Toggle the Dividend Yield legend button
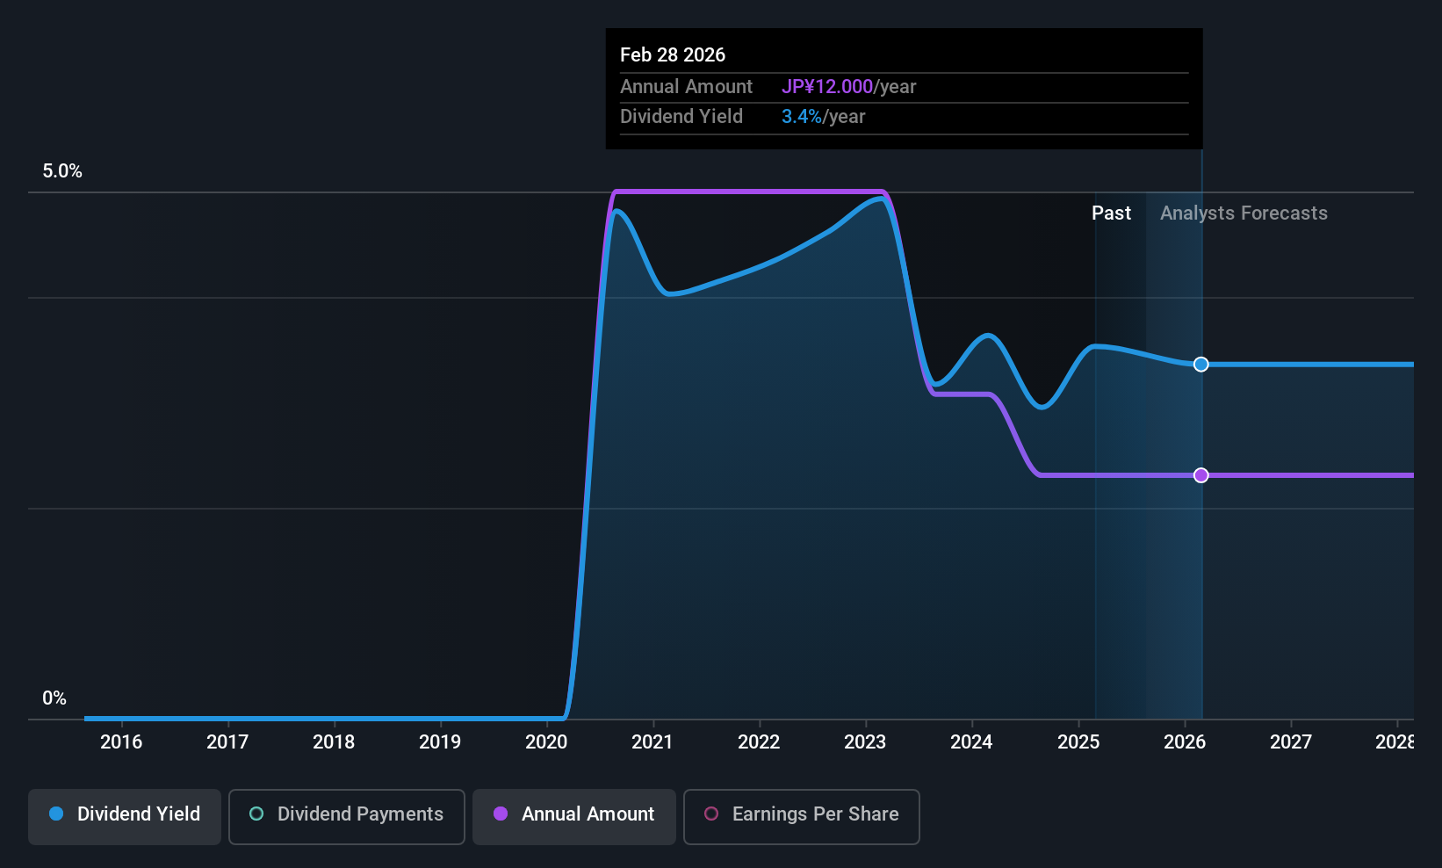1442x868 pixels. (x=125, y=816)
